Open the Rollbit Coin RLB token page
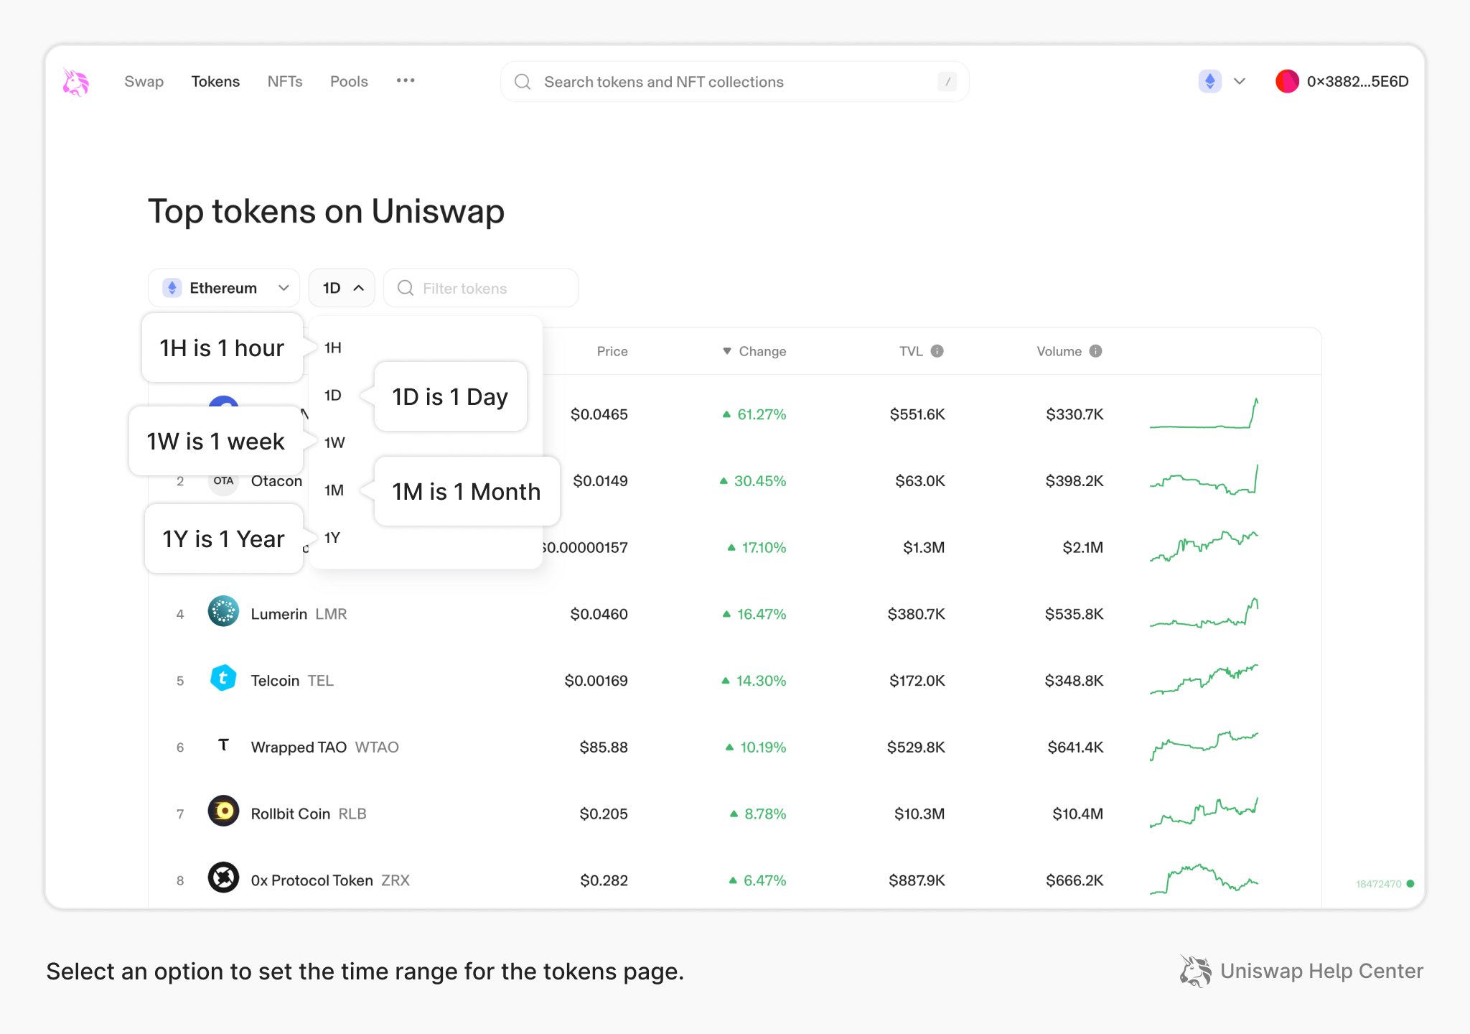This screenshot has width=1470, height=1034. tap(734, 814)
